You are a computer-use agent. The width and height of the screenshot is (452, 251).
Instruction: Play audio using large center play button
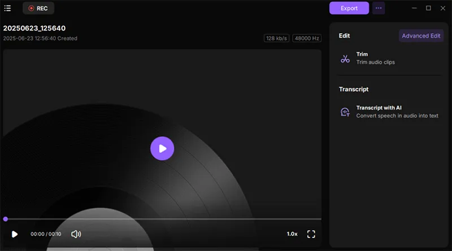pos(162,148)
